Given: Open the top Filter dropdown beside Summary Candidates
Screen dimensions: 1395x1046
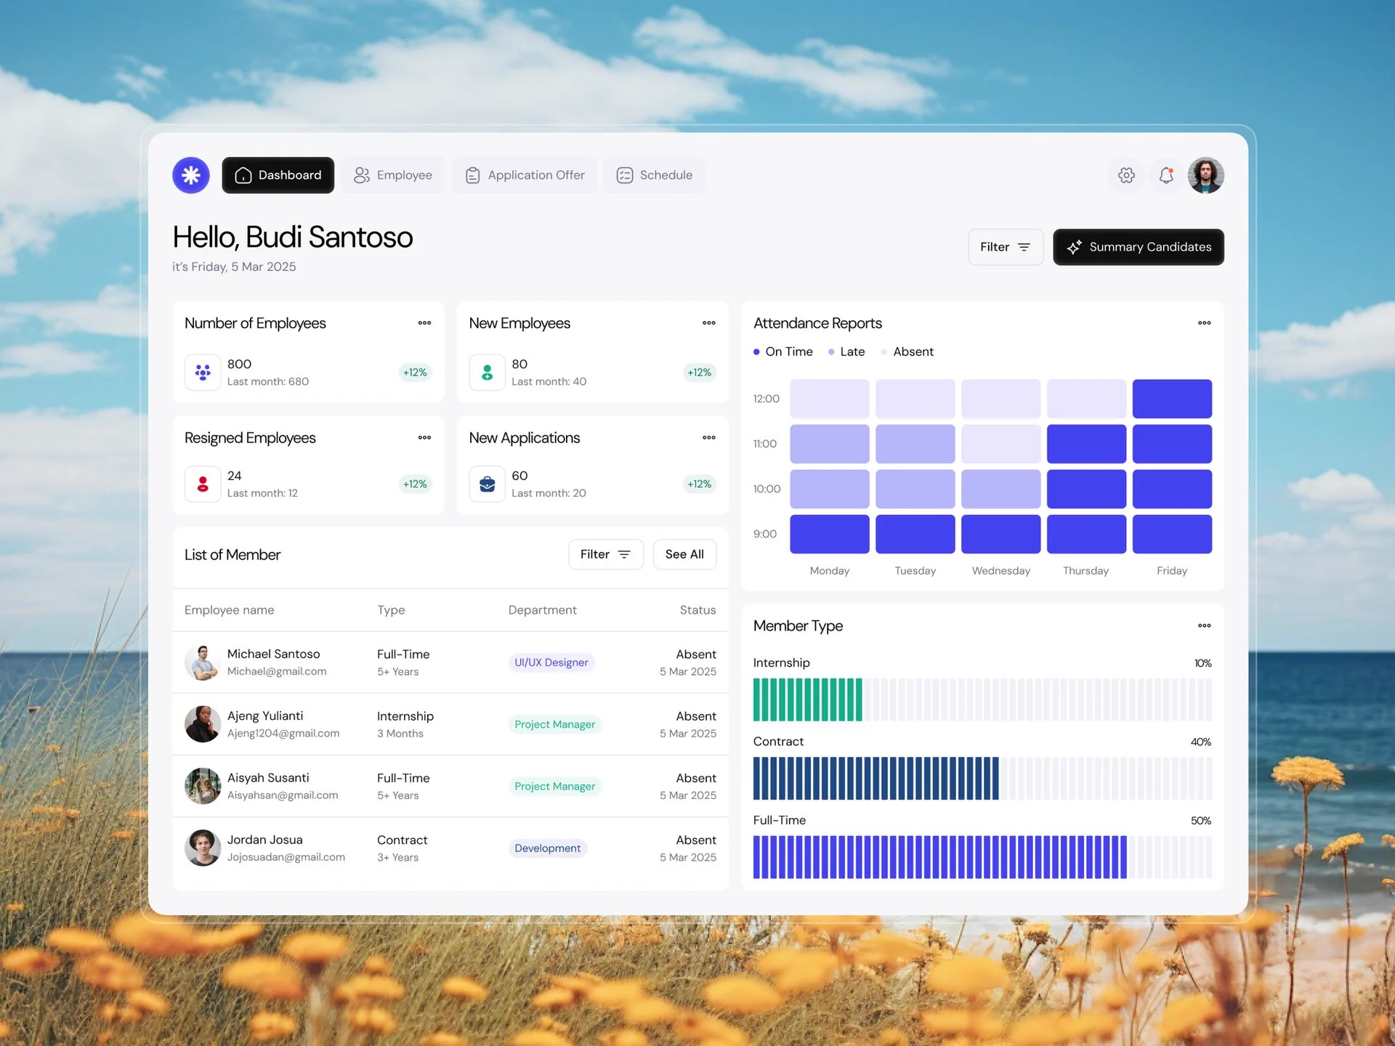Looking at the screenshot, I should [1006, 247].
